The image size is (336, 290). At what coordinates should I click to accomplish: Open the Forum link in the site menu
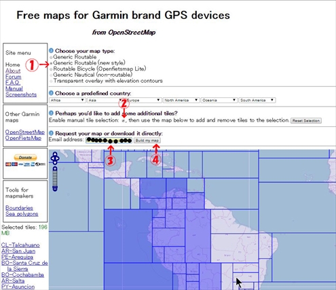[x=14, y=77]
